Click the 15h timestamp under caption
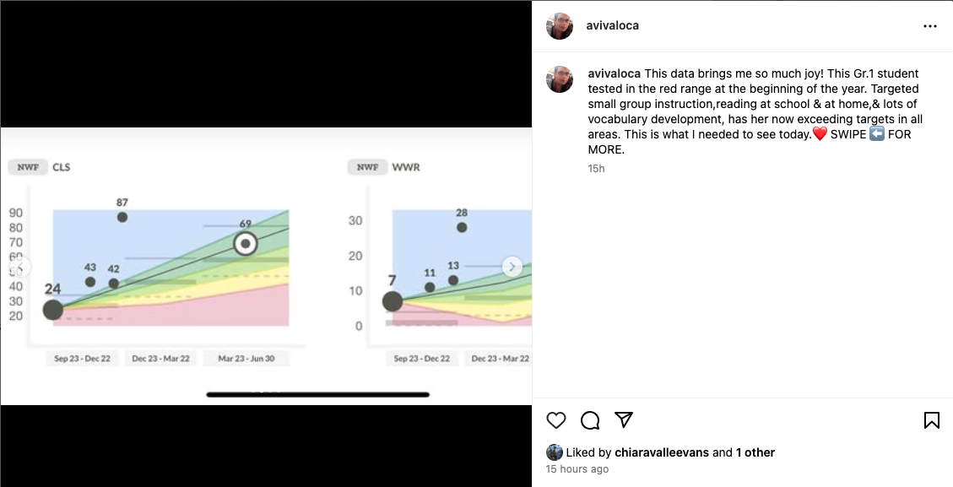 pyautogui.click(x=596, y=169)
